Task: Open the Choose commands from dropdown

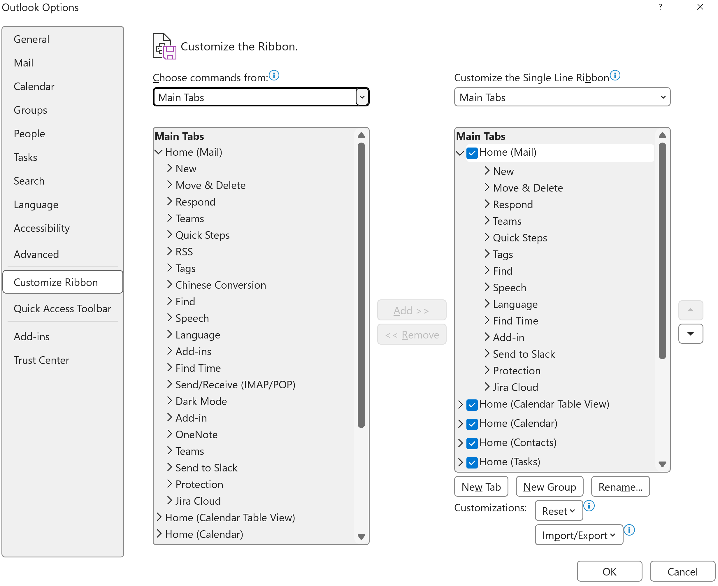Action: [x=362, y=97]
